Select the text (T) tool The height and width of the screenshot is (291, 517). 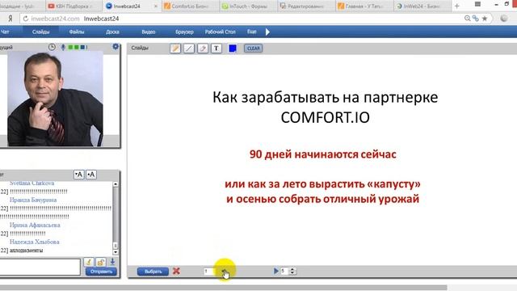[x=216, y=48]
